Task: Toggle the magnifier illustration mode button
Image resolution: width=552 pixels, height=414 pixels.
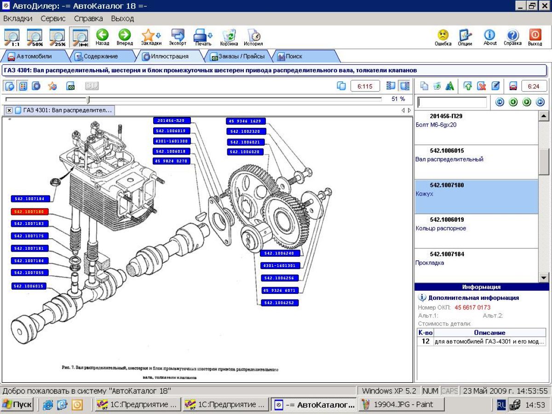Action: click(x=10, y=86)
